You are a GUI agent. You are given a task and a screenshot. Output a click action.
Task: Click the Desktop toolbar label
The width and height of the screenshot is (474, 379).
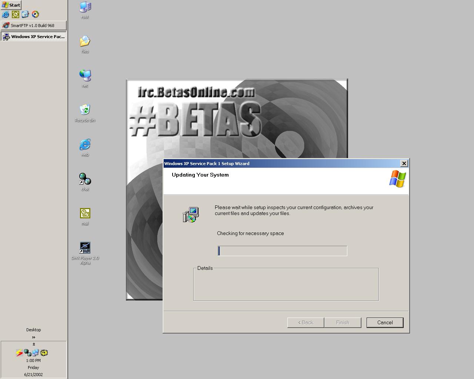pyautogui.click(x=34, y=330)
